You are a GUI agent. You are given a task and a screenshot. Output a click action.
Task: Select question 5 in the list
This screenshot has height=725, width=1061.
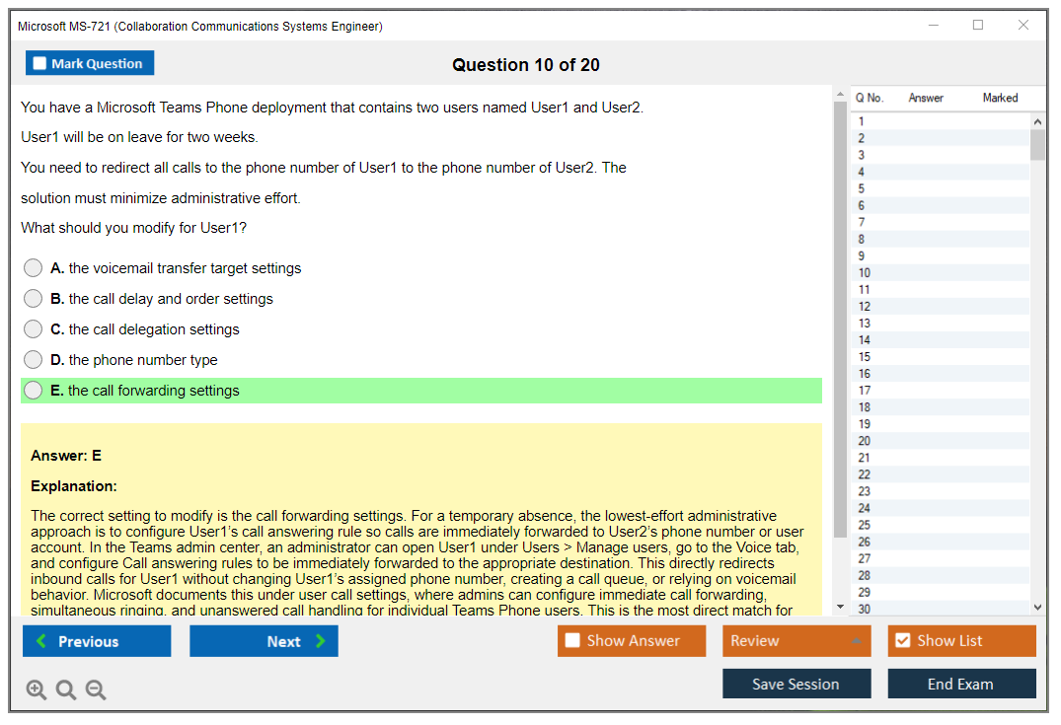point(941,188)
